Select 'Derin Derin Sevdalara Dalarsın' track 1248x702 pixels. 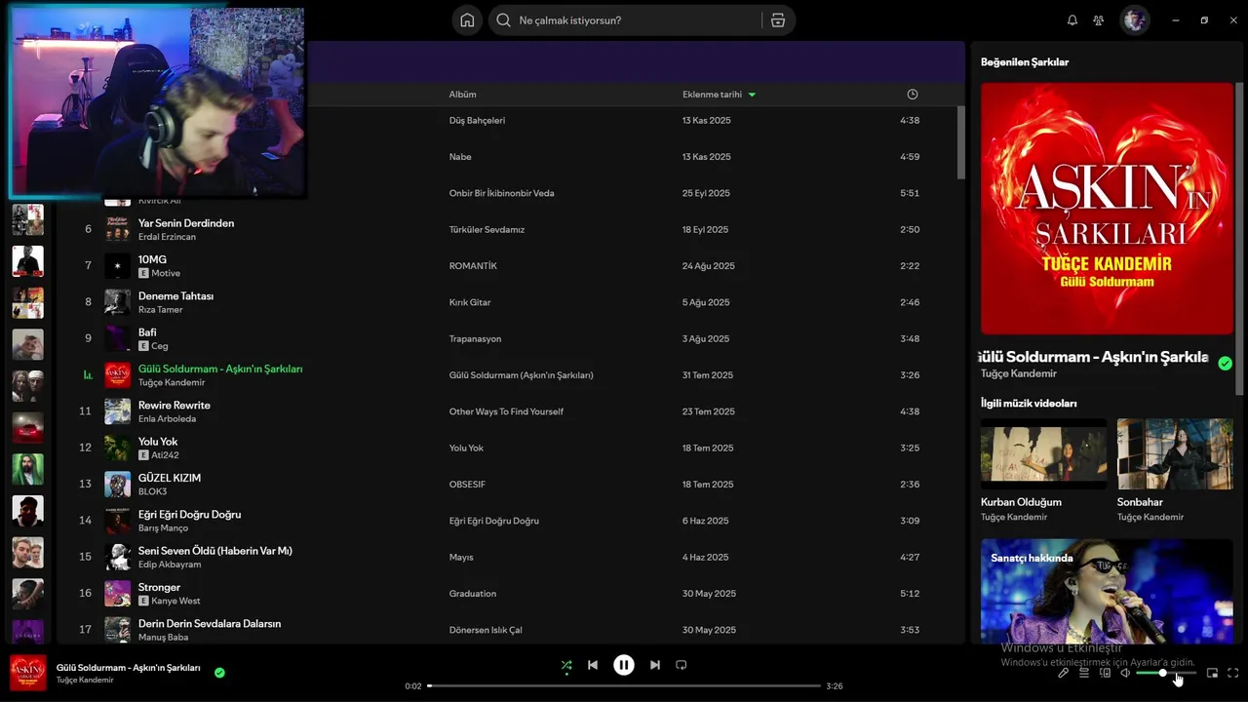pyautogui.click(x=210, y=624)
